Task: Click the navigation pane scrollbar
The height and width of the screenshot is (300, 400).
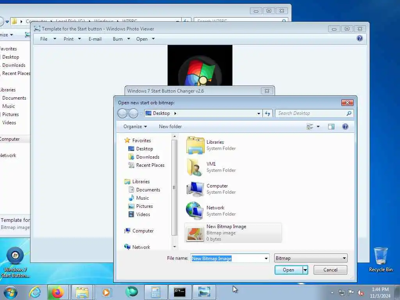Action: click(175, 188)
